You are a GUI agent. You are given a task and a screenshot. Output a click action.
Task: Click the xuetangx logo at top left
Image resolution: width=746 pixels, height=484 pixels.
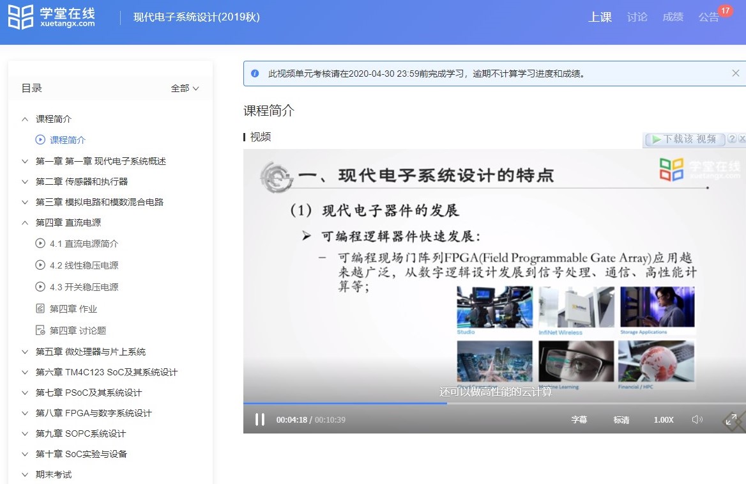pyautogui.click(x=51, y=17)
